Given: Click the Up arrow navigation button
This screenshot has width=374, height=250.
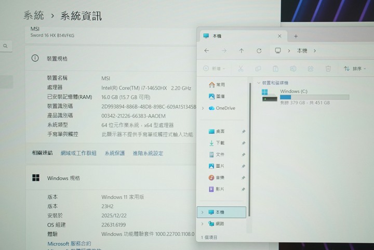Looking at the screenshot, I should coord(242,51).
